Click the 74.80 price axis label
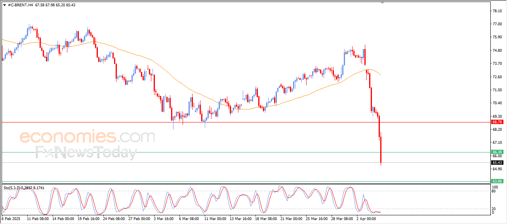This screenshot has height=224, width=507. (x=497, y=51)
